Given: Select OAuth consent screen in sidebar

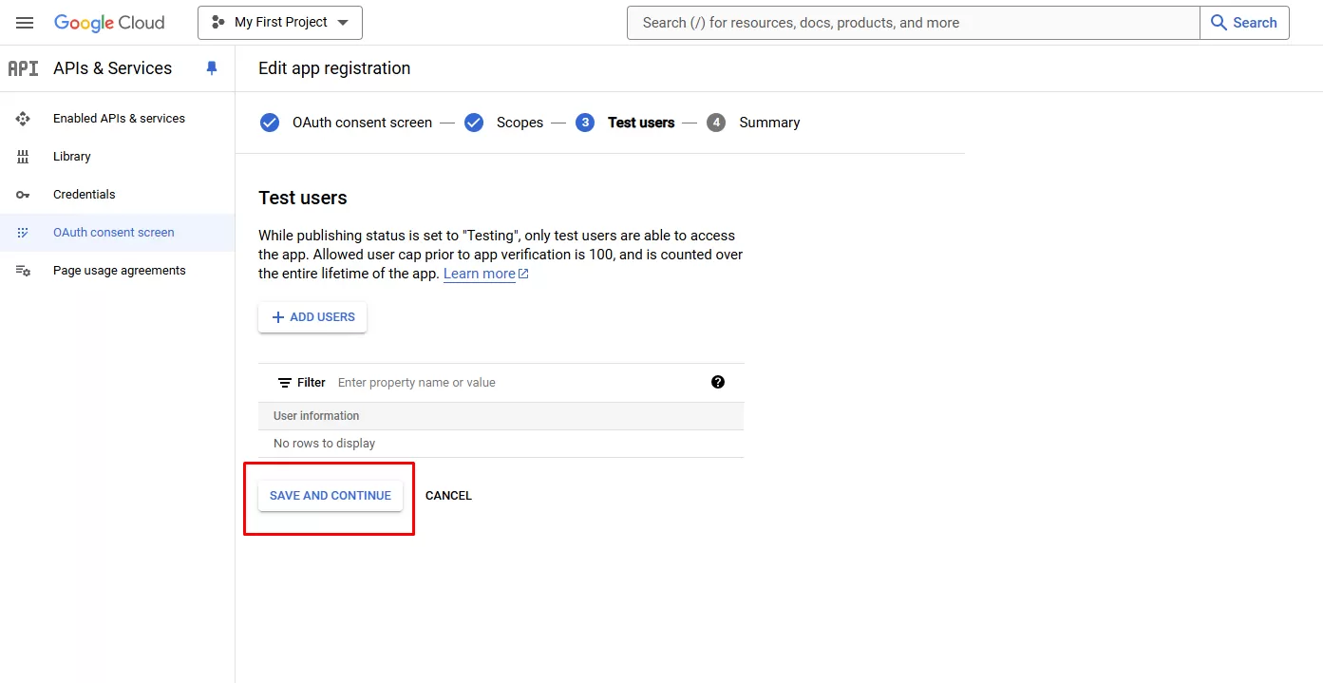Looking at the screenshot, I should pyautogui.click(x=114, y=233).
